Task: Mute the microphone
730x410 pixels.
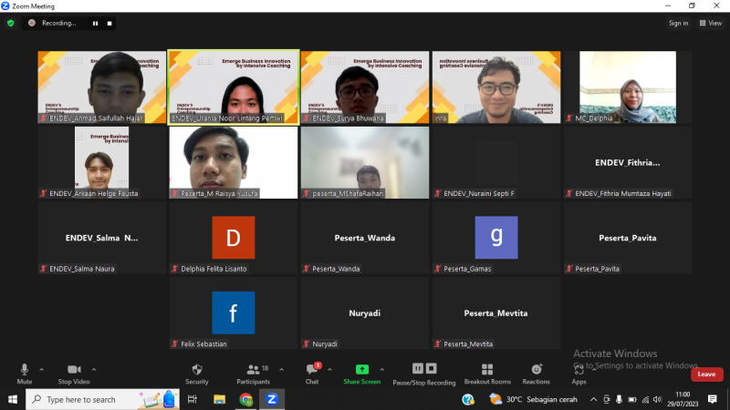Action: pyautogui.click(x=25, y=374)
